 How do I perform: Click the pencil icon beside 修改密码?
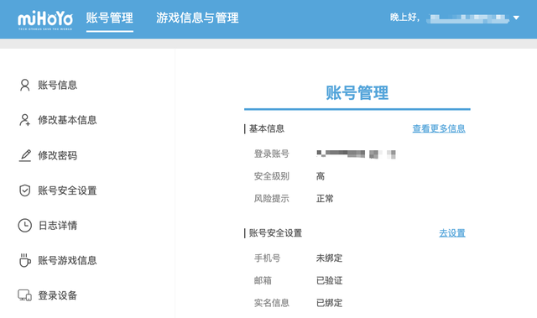[24, 155]
